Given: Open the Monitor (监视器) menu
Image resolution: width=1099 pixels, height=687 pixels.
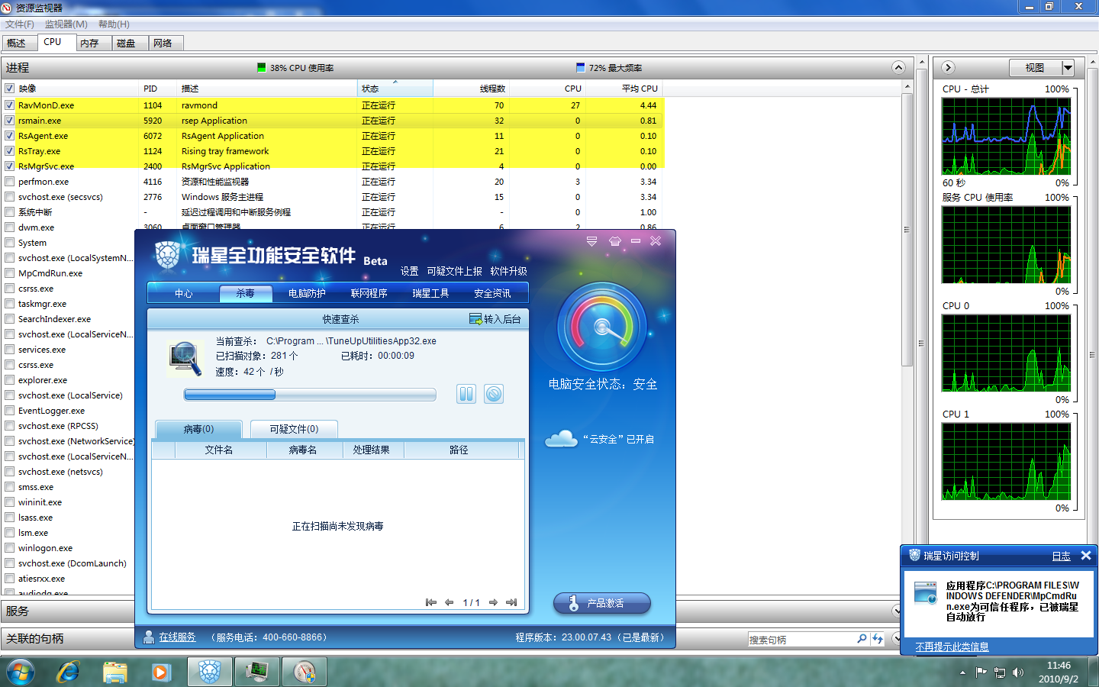Looking at the screenshot, I should click(x=66, y=24).
